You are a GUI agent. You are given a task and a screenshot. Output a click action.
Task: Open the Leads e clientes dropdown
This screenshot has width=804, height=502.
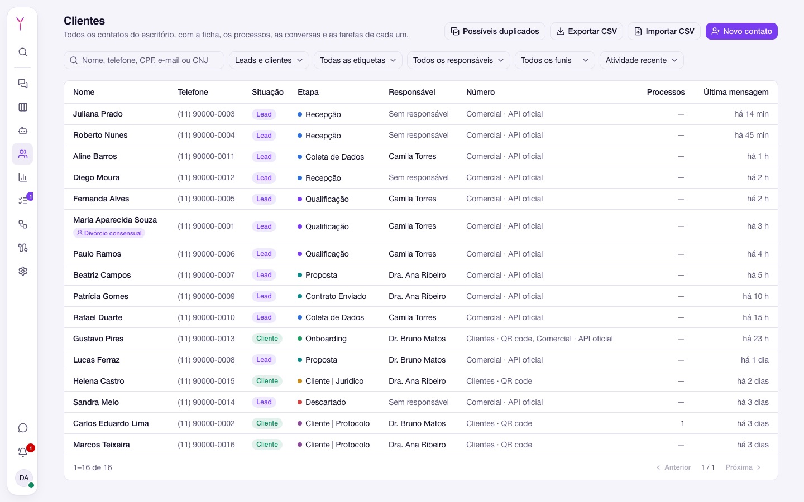click(269, 60)
